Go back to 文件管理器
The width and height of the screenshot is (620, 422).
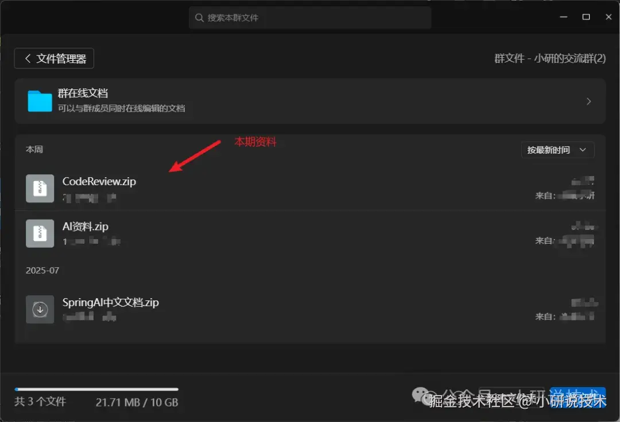click(x=54, y=58)
